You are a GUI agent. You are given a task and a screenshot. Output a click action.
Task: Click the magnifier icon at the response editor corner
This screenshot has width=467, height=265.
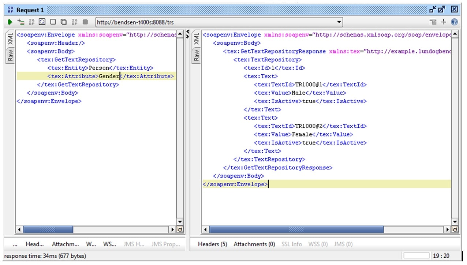[x=455, y=230]
